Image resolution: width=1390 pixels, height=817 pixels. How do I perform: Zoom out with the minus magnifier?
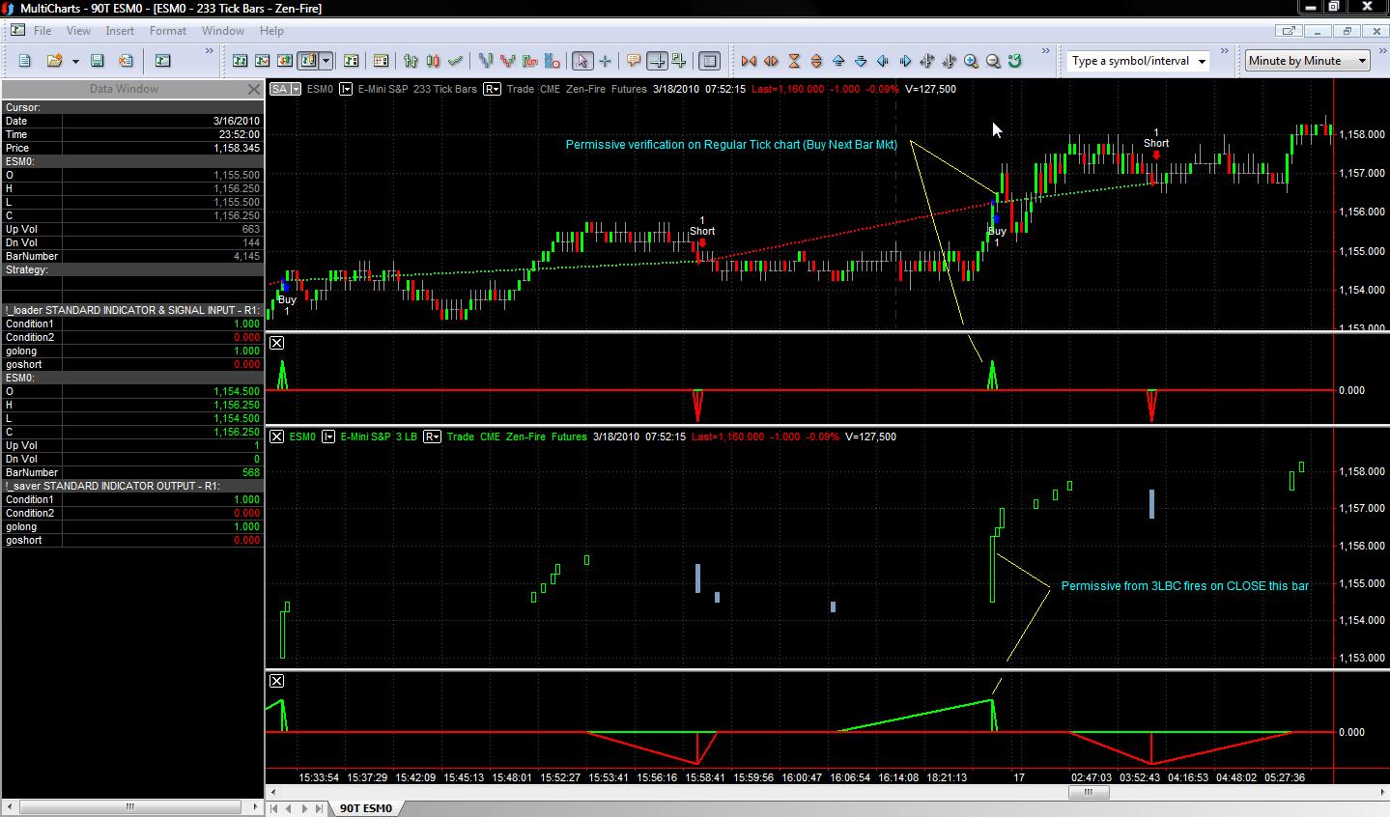[x=993, y=61]
